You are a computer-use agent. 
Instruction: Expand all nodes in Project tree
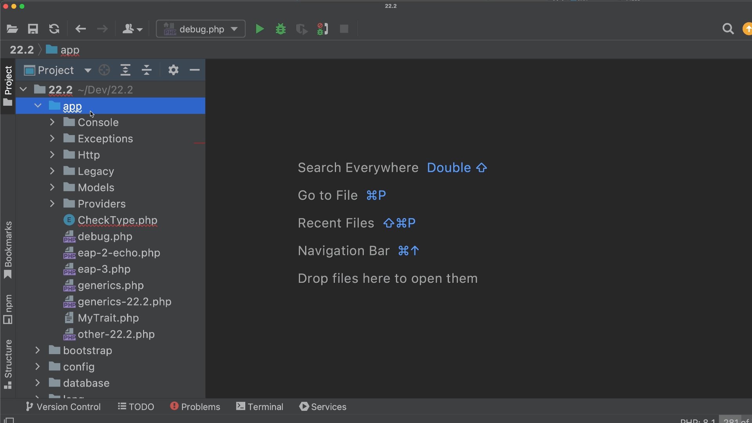tap(125, 70)
